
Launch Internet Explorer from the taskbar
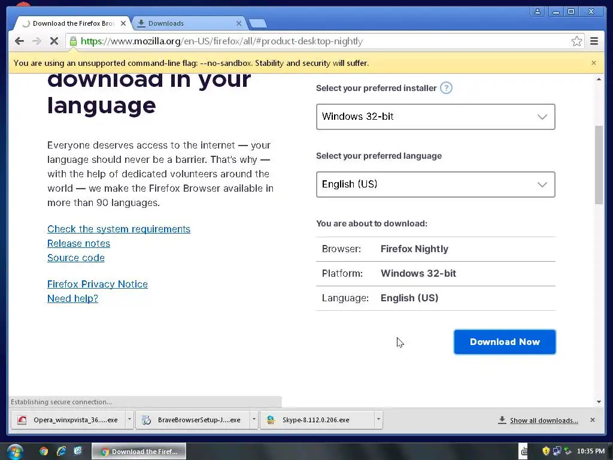61,452
